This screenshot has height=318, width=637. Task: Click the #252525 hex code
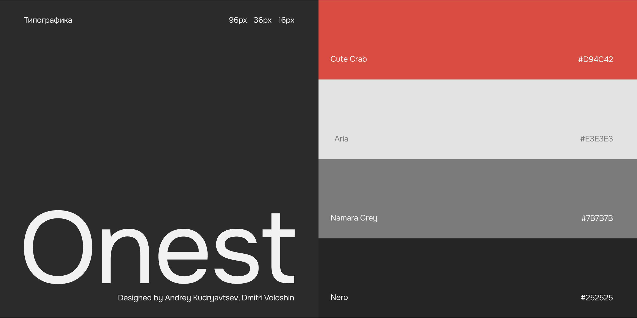(597, 298)
